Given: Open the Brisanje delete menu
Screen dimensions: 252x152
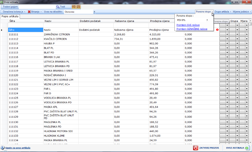Looking at the screenshot, I should coord(34,12).
